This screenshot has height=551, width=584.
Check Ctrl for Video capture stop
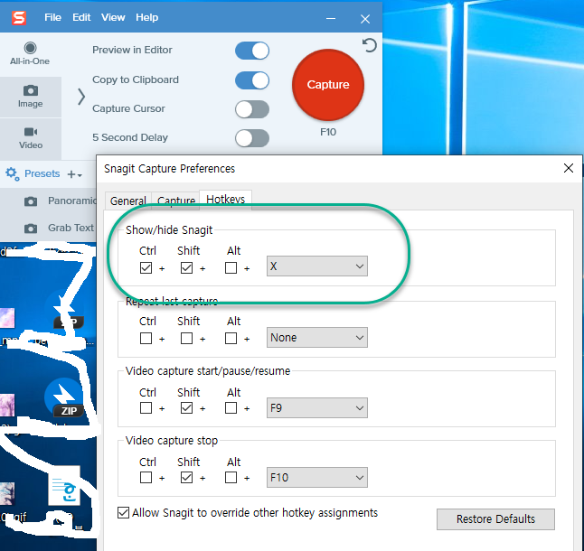146,477
